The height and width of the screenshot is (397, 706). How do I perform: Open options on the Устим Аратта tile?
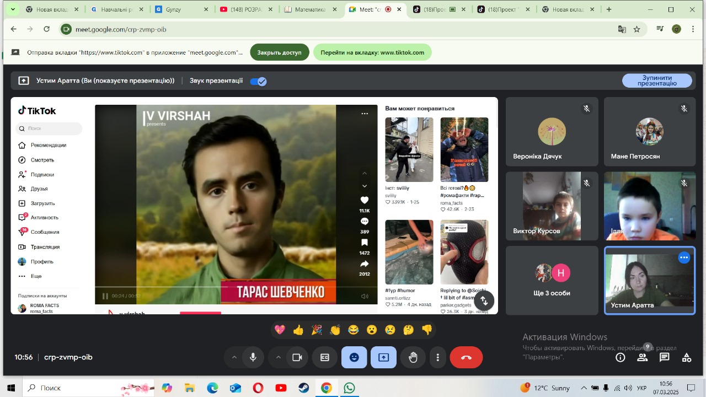pos(684,257)
